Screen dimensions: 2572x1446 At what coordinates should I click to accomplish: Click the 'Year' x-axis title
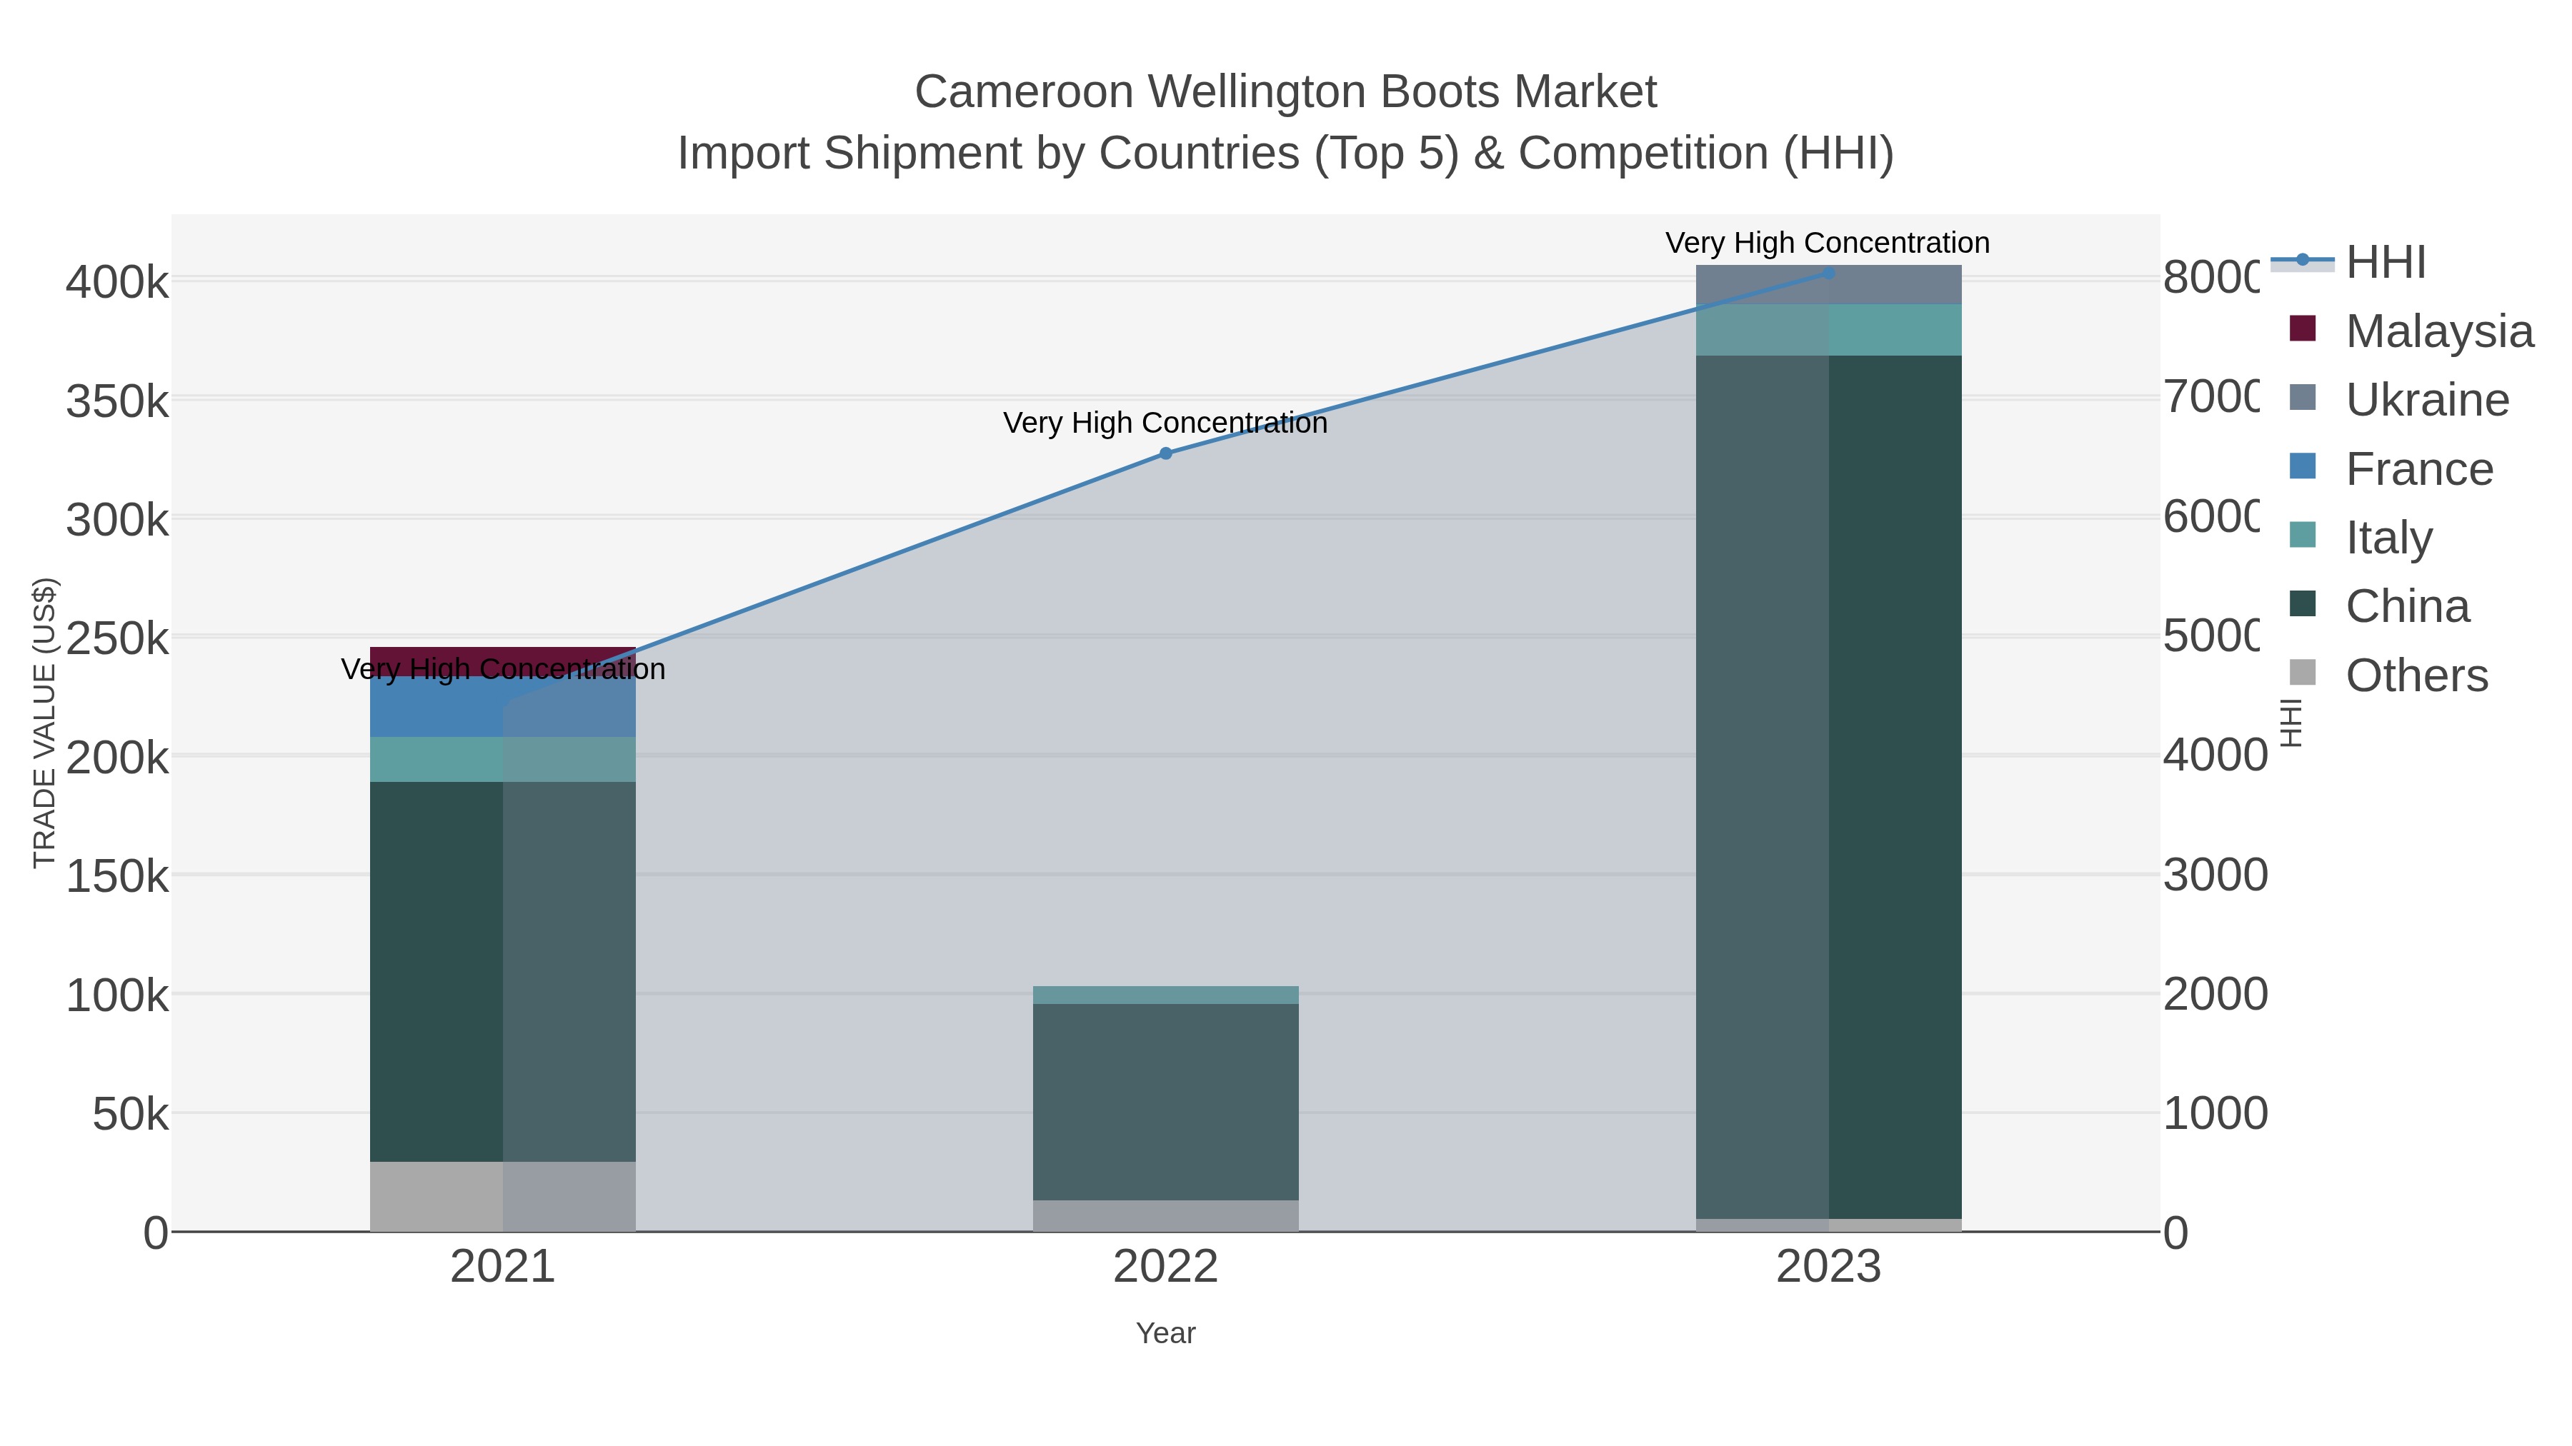(x=1165, y=1333)
